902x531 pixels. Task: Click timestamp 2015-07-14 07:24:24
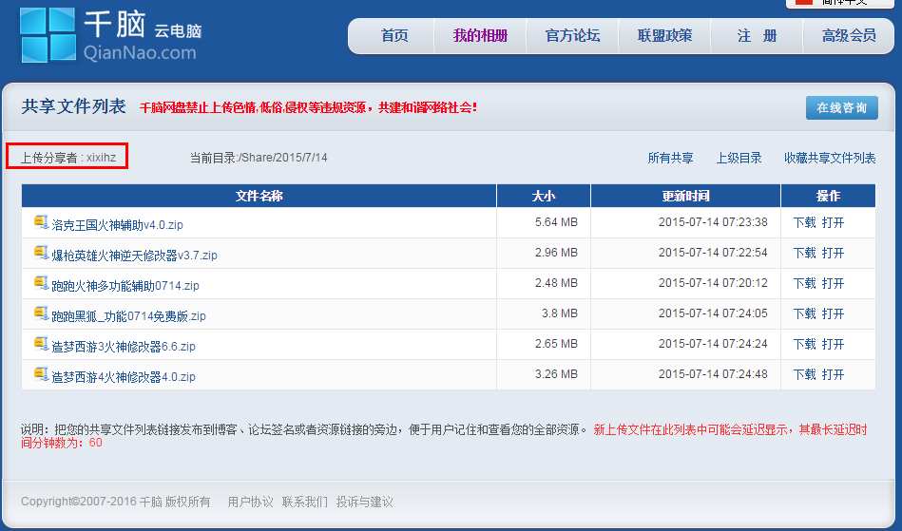click(x=713, y=344)
